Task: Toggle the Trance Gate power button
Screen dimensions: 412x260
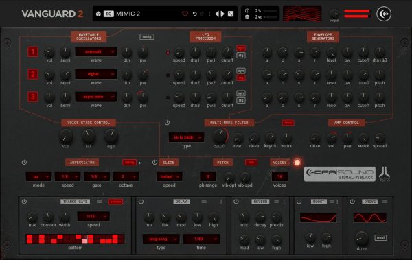Action: point(24,202)
